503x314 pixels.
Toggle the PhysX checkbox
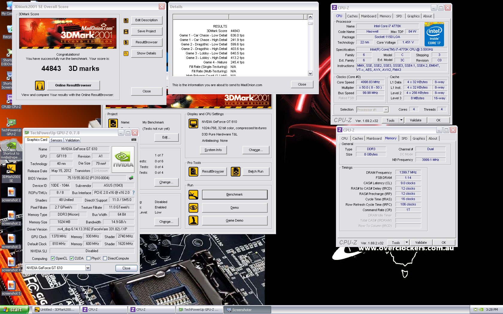(x=88, y=258)
